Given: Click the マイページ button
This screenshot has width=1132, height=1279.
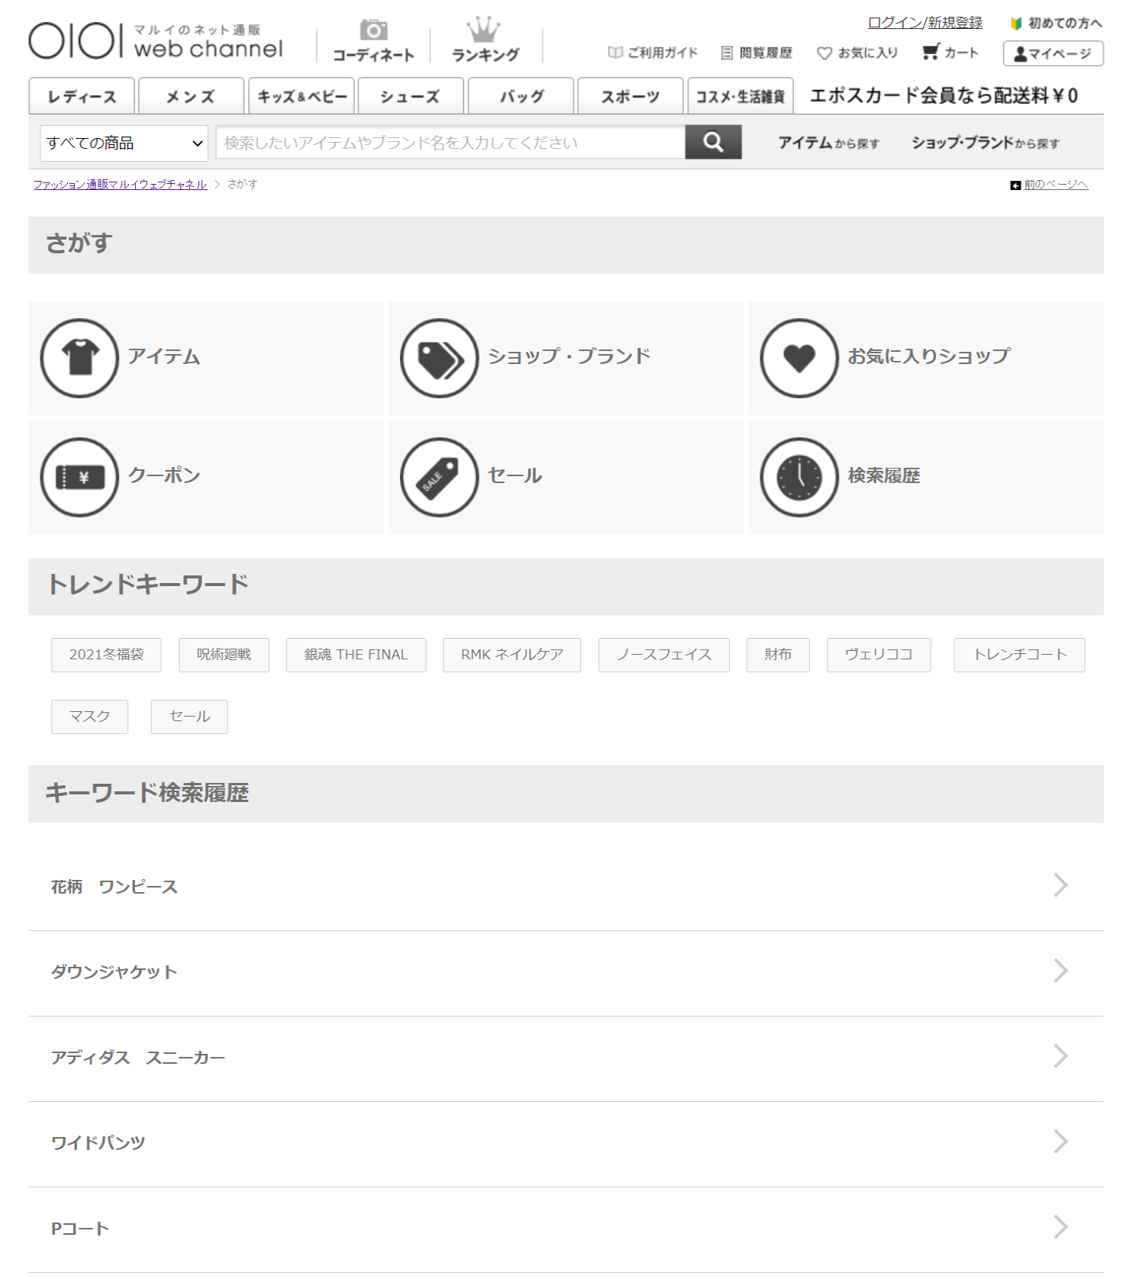Looking at the screenshot, I should [x=1053, y=53].
